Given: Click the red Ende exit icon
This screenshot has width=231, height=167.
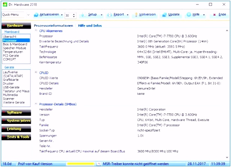Looking at the screenshot, I should [214, 15].
